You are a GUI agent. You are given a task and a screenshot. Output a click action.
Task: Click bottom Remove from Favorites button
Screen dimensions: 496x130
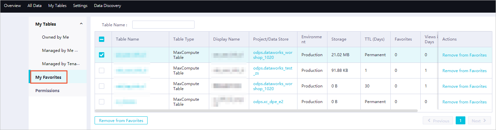(x=121, y=121)
